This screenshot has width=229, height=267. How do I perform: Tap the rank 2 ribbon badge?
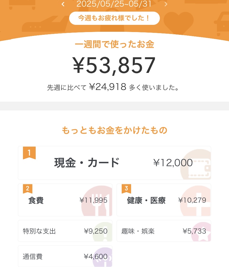point(28,189)
